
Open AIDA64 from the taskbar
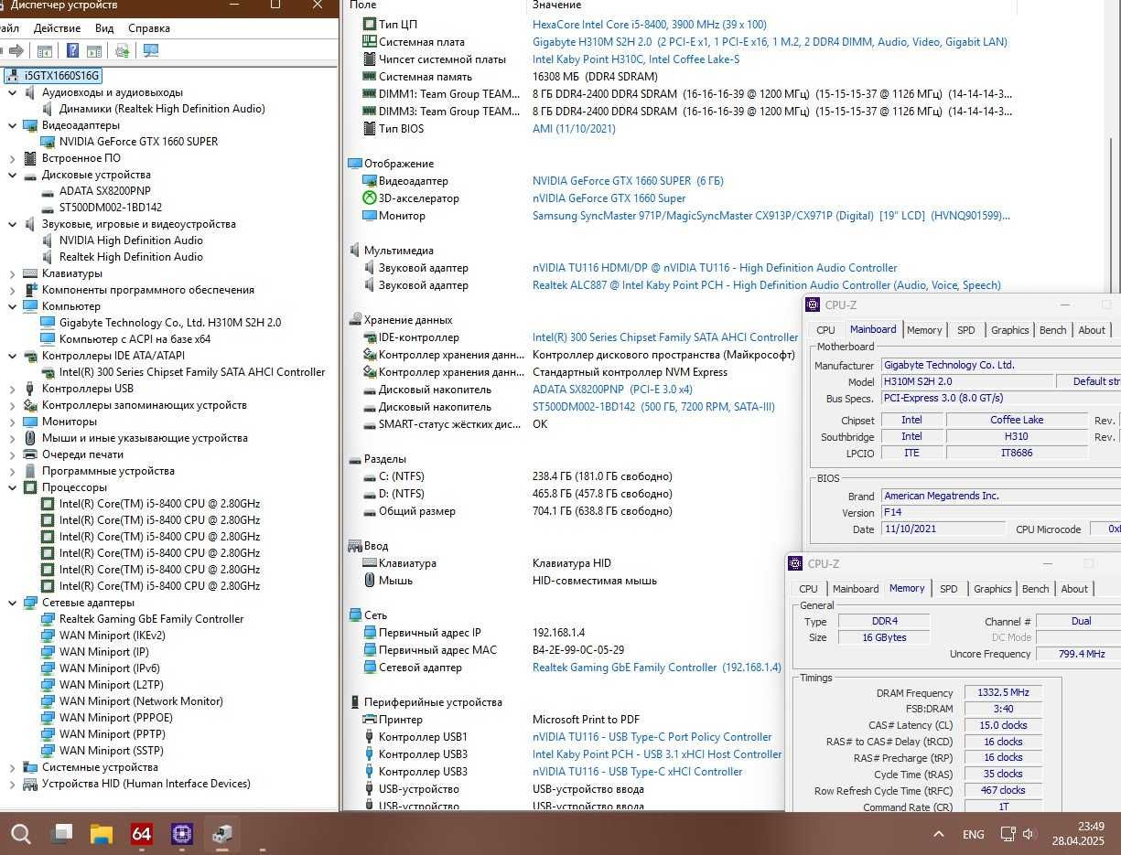click(141, 834)
